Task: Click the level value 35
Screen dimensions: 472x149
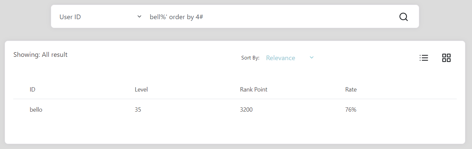Action: pyautogui.click(x=138, y=110)
